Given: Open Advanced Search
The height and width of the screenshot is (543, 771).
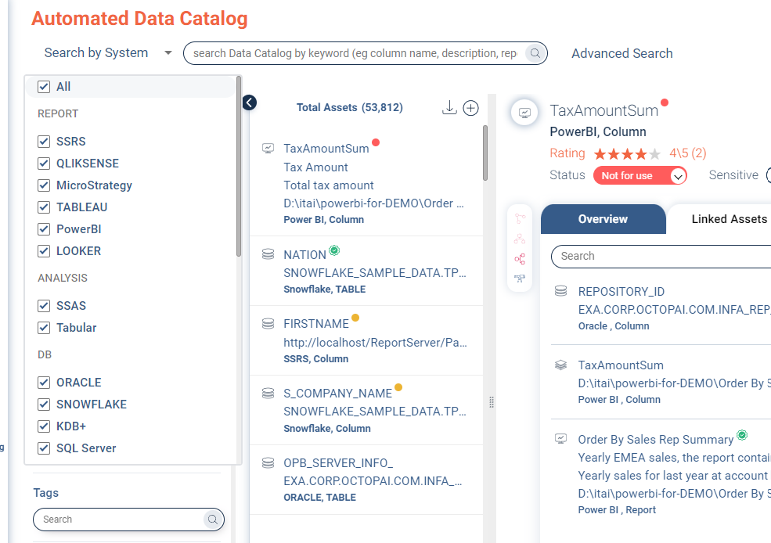Looking at the screenshot, I should point(621,53).
